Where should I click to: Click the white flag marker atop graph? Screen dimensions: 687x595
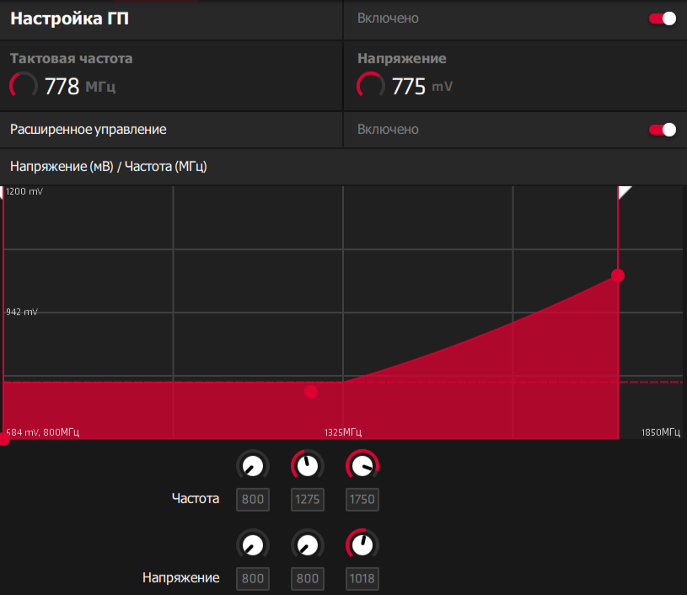624,192
